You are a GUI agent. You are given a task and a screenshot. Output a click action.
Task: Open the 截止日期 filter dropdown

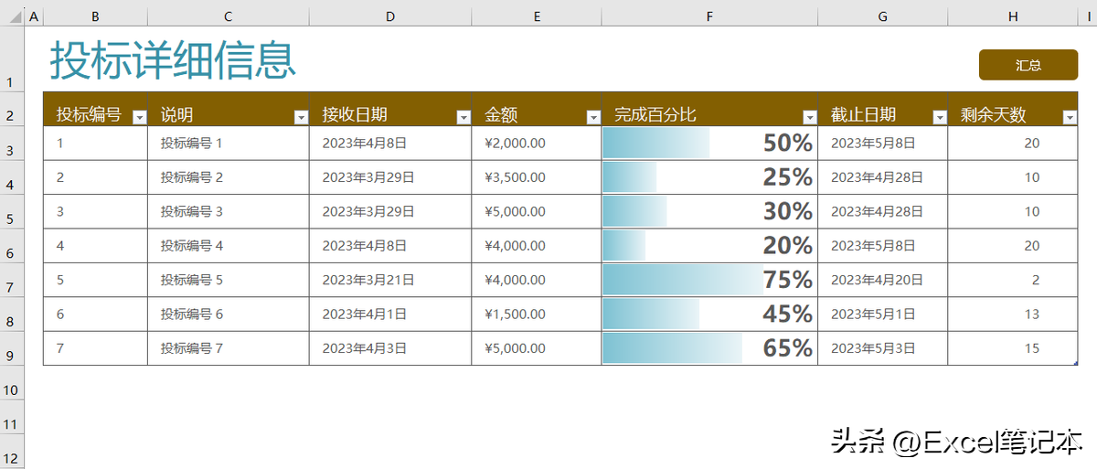click(x=939, y=117)
